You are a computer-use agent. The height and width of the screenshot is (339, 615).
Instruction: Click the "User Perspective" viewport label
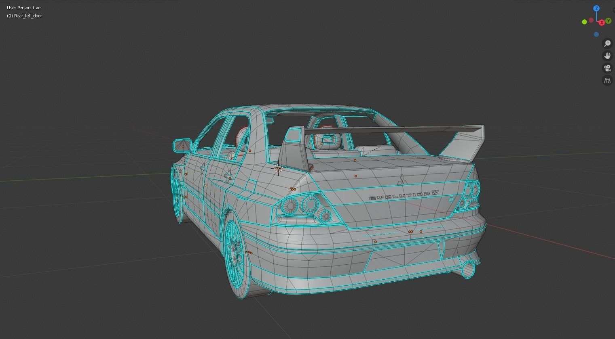pyautogui.click(x=23, y=8)
